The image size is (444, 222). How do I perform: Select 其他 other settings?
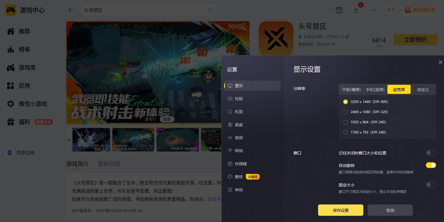pyautogui.click(x=252, y=190)
